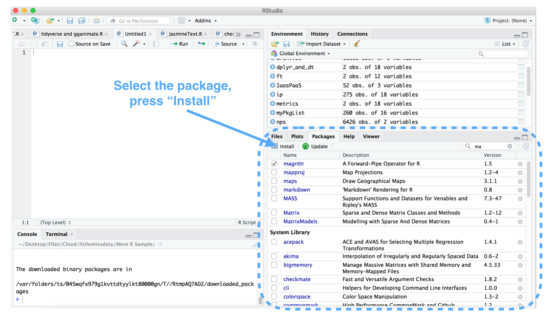Click the Packages list scrollbar
This screenshot has height=315, width=552.
pos(529,179)
